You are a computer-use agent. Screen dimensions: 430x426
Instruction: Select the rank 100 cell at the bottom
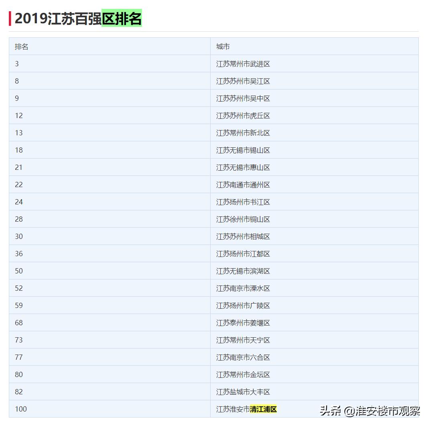(20, 409)
